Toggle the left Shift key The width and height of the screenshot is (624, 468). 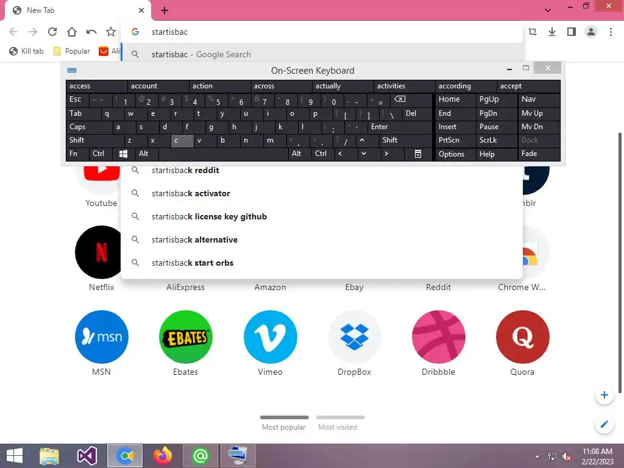coord(95,140)
